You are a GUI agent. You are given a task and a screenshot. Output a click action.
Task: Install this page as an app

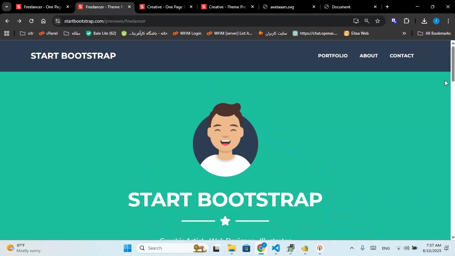356,21
